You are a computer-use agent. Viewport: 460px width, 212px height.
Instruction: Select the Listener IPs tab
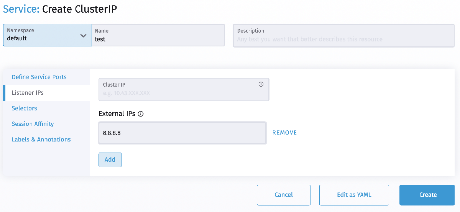[x=28, y=93]
